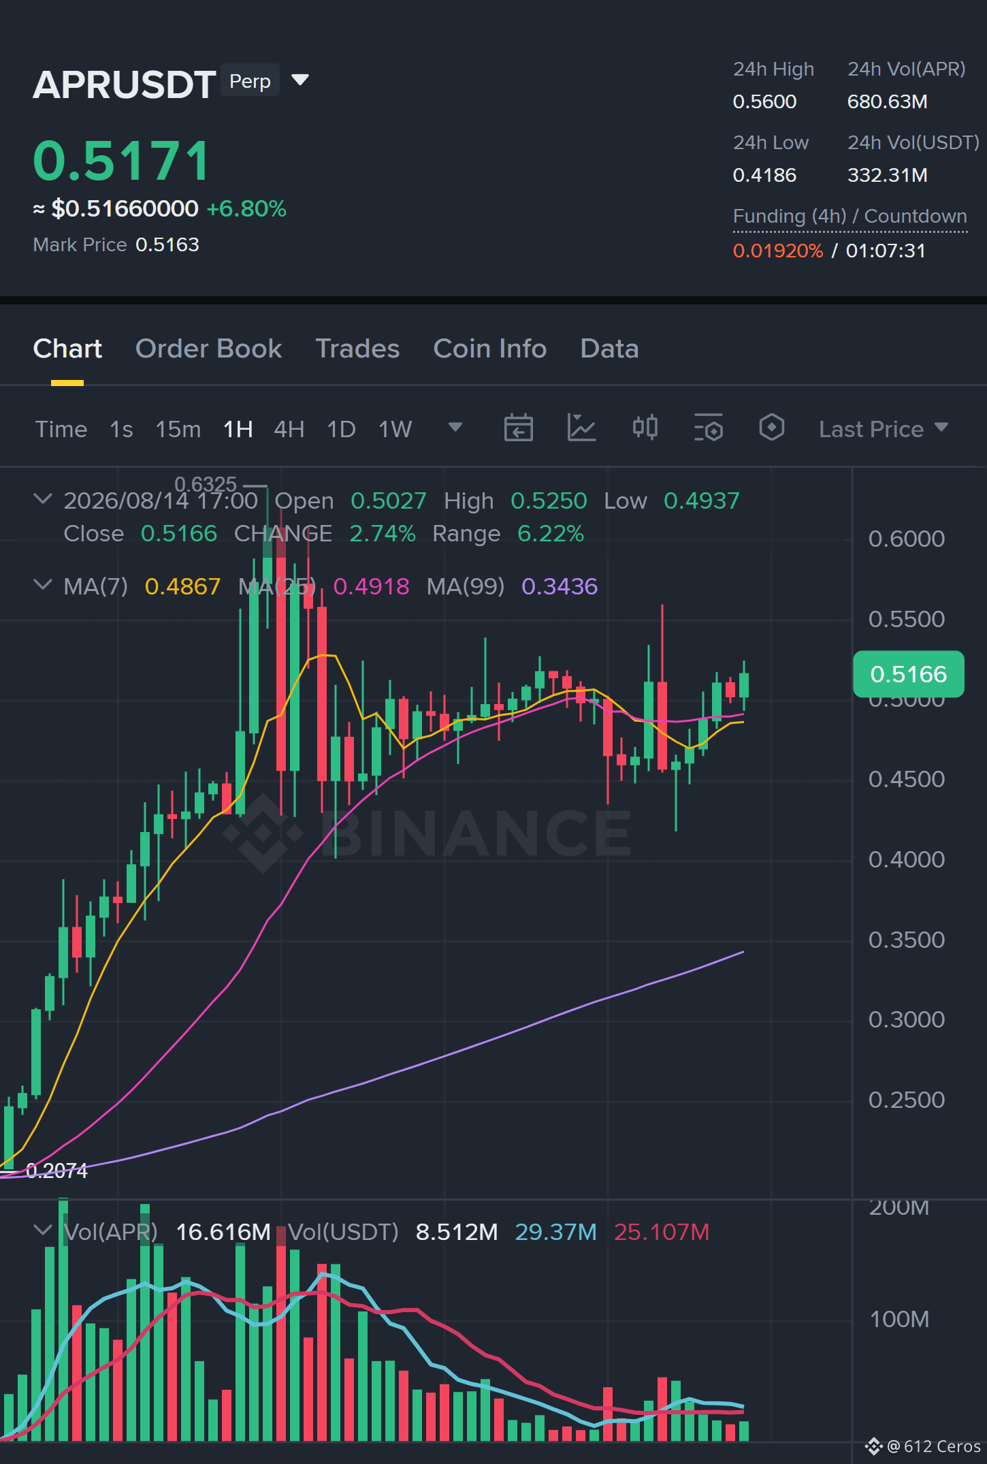Tap the 24h Low 0.4186 value
Screen dimensions: 987x1464
coord(764,175)
